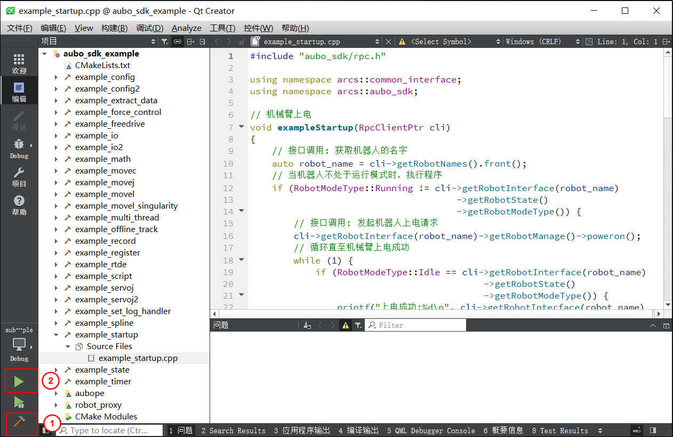Image resolution: width=673 pixels, height=437 pixels.
Task: Open the Analyze menu
Action: [187, 28]
